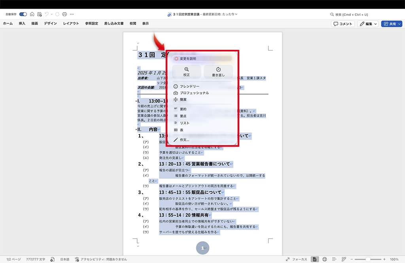Toggle the 自動保存 (AutoSave) switch
405x263 pixels.
click(23, 14)
